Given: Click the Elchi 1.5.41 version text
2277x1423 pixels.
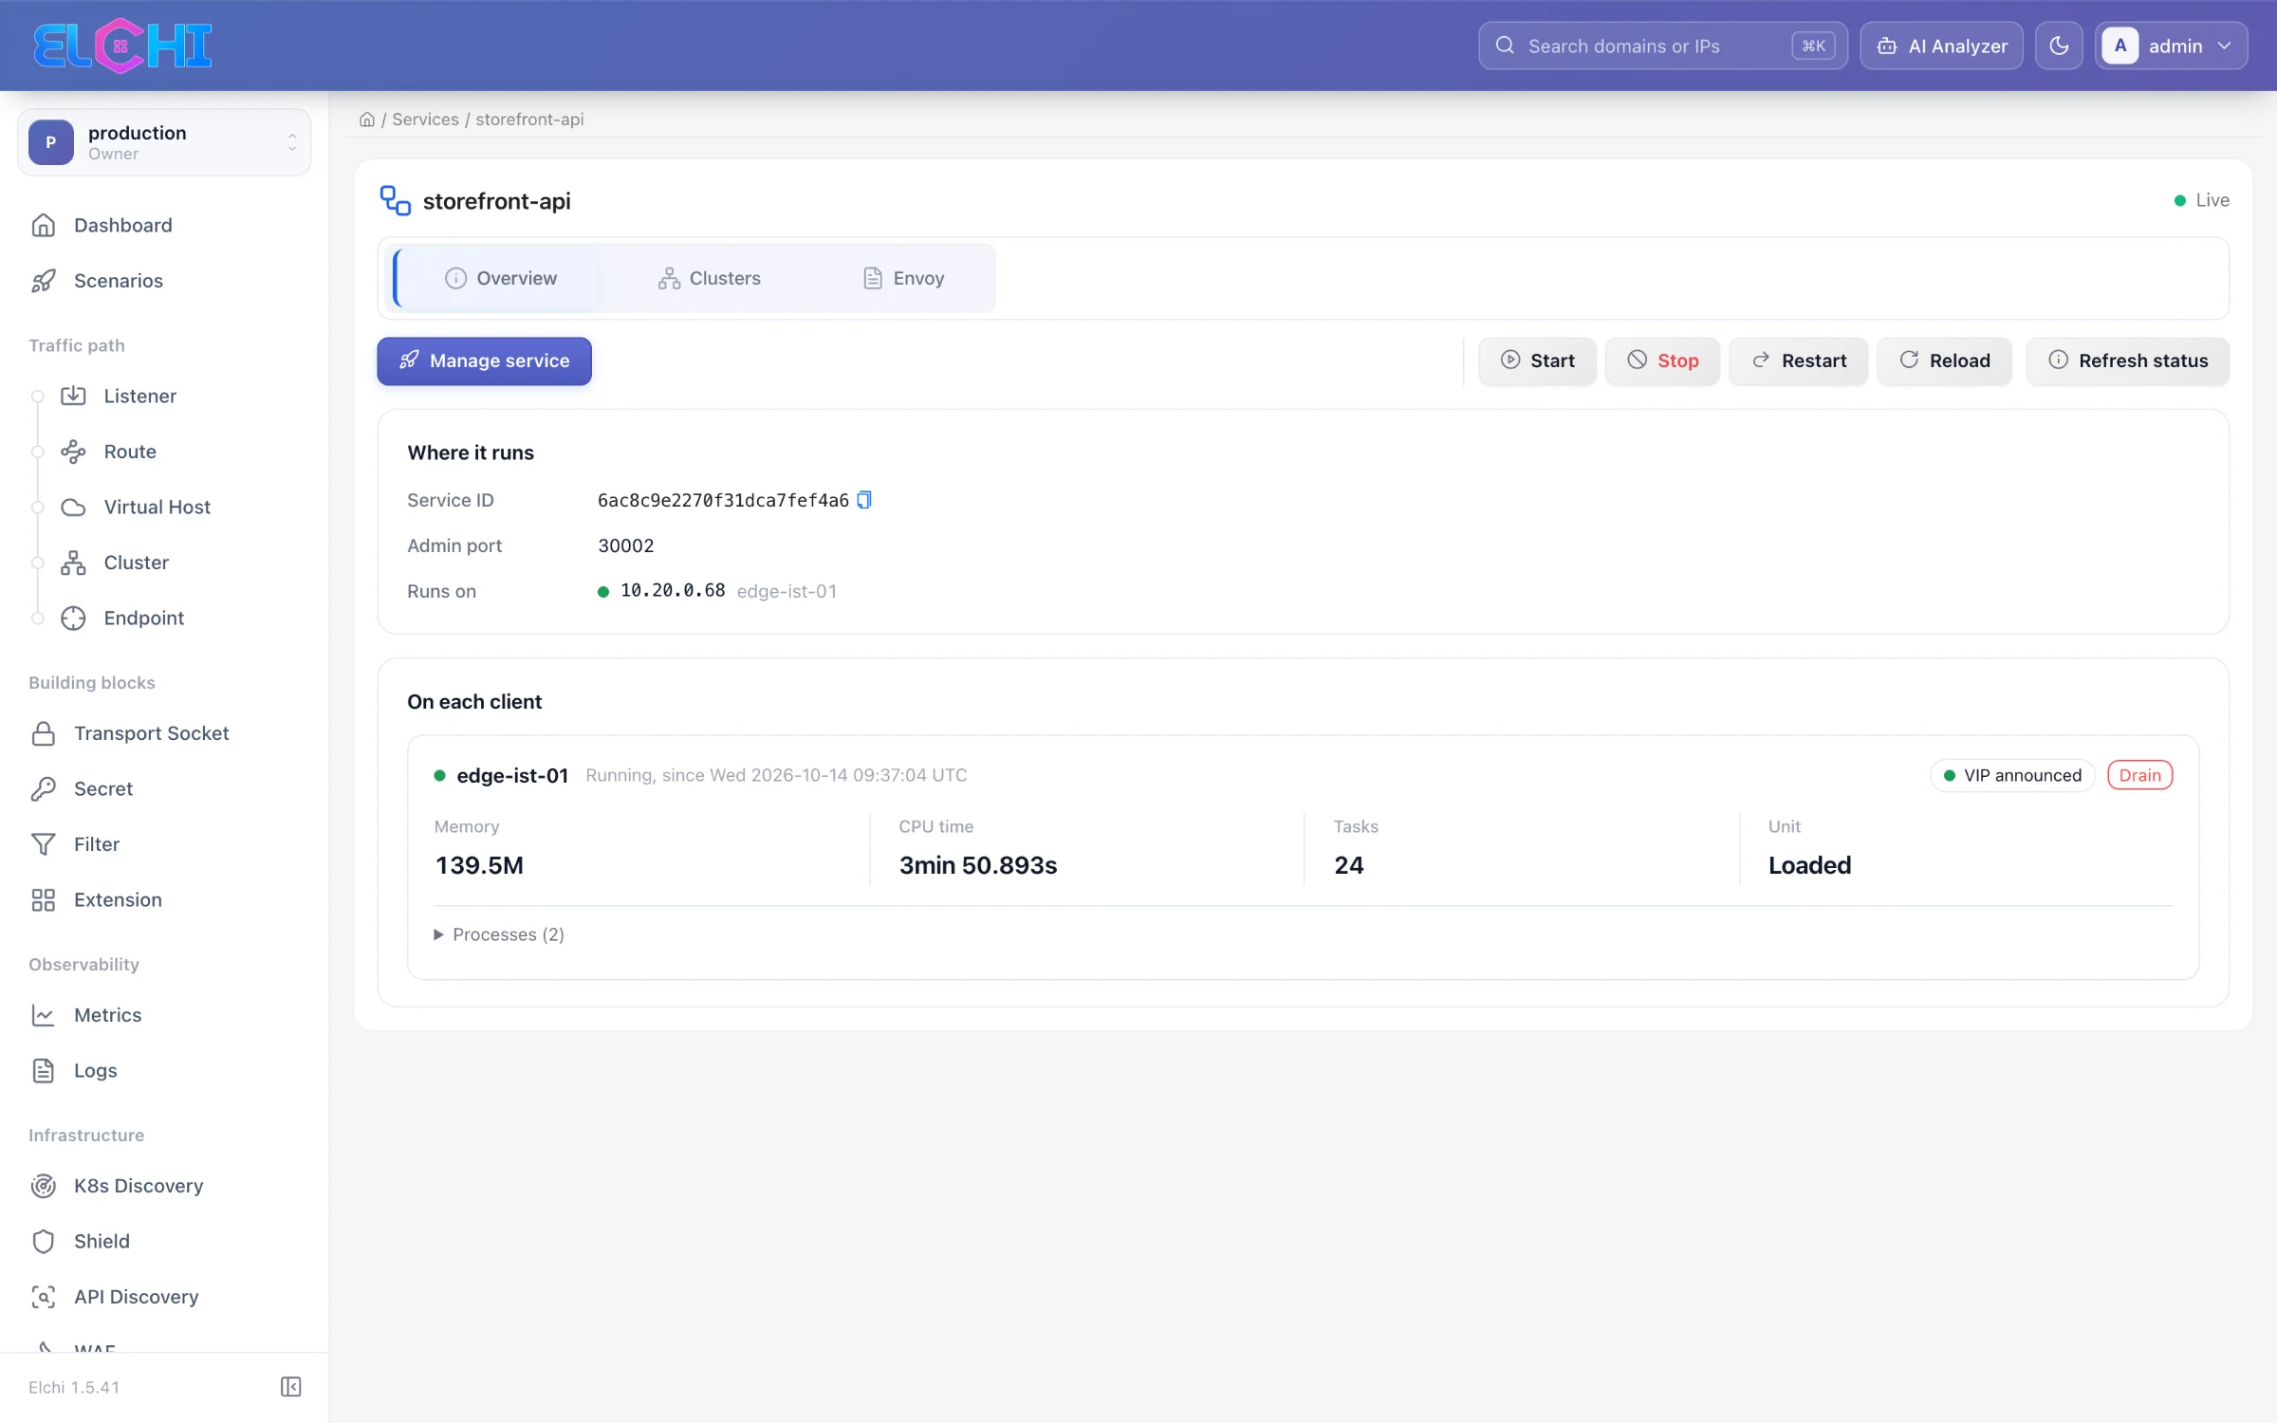Looking at the screenshot, I should (74, 1387).
